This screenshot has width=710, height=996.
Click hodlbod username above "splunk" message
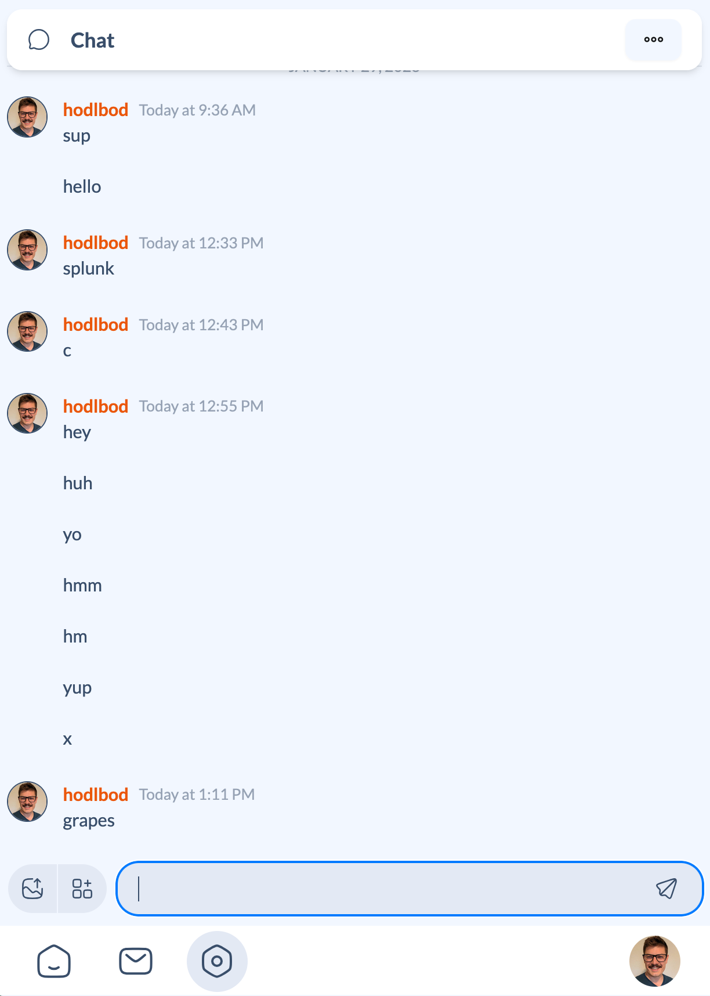coord(96,243)
